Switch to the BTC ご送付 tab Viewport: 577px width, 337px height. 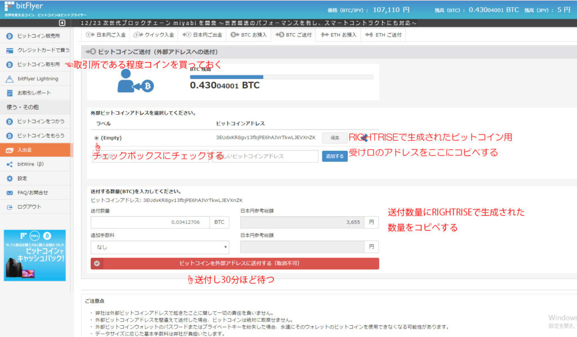(294, 35)
